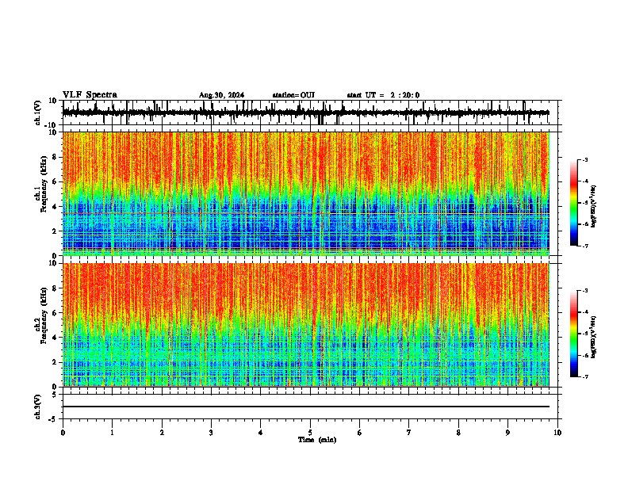This screenshot has height=485, width=628.
Task: Click time axis tick label "3"
Action: pyautogui.click(x=211, y=433)
